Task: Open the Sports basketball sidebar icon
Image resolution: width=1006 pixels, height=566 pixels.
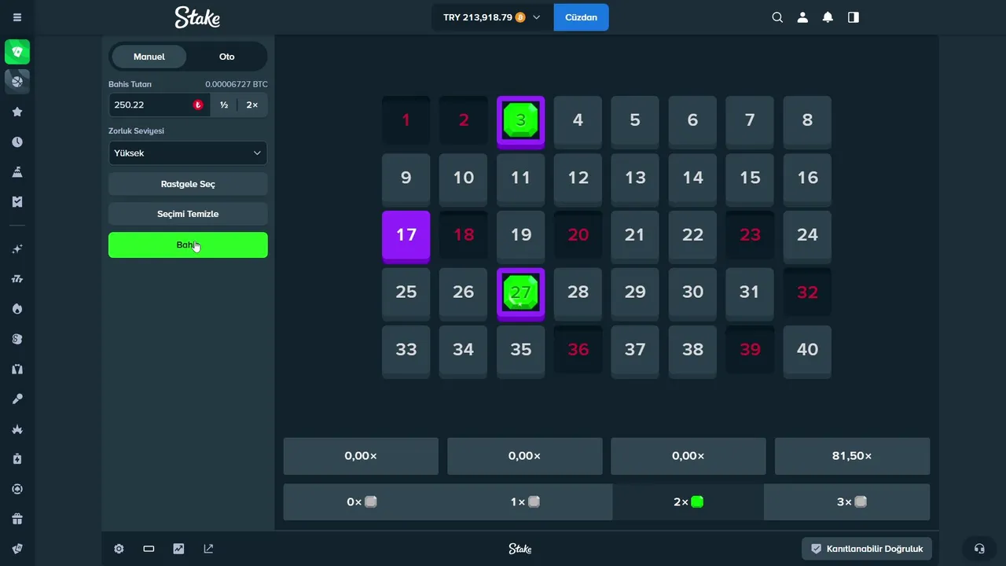Action: click(x=17, y=81)
